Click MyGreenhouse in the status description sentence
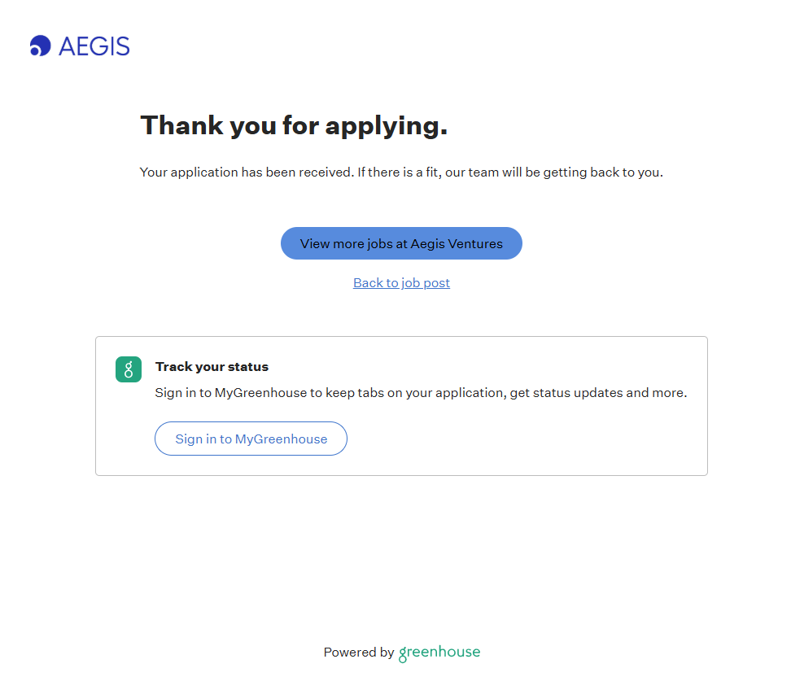The image size is (791, 681). [x=260, y=393]
